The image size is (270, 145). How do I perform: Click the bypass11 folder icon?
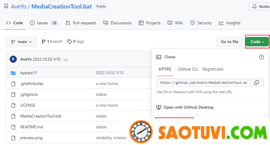pyautogui.click(x=13, y=73)
